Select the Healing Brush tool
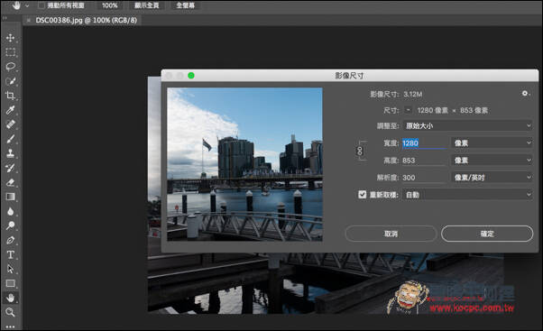The image size is (543, 331). point(11,124)
